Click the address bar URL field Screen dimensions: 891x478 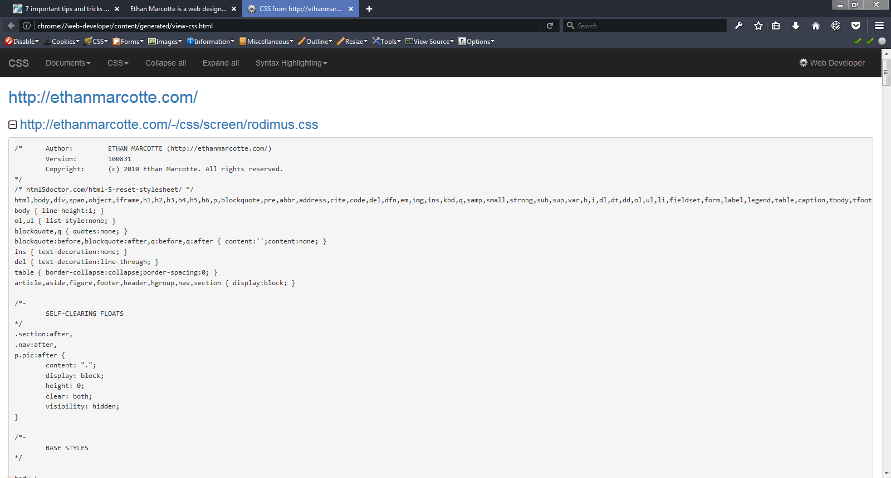click(287, 26)
